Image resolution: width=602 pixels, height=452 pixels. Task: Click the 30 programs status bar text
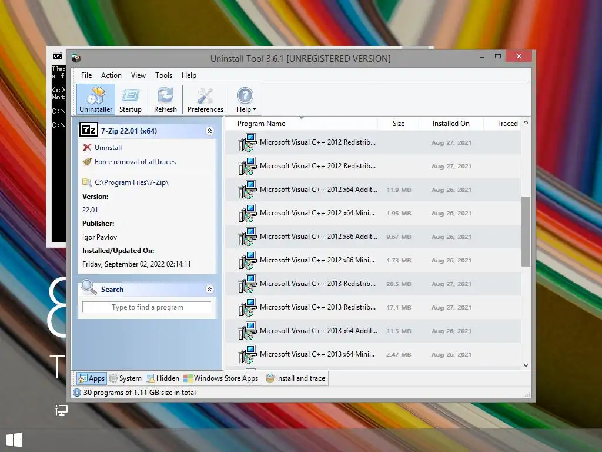coord(139,393)
